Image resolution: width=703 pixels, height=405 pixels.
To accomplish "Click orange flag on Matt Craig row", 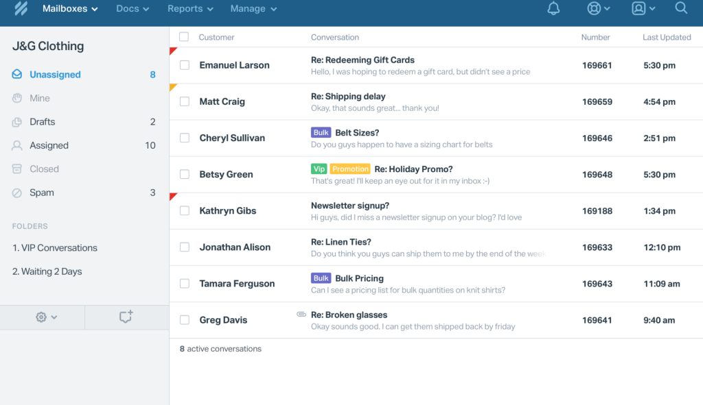I will point(174,87).
